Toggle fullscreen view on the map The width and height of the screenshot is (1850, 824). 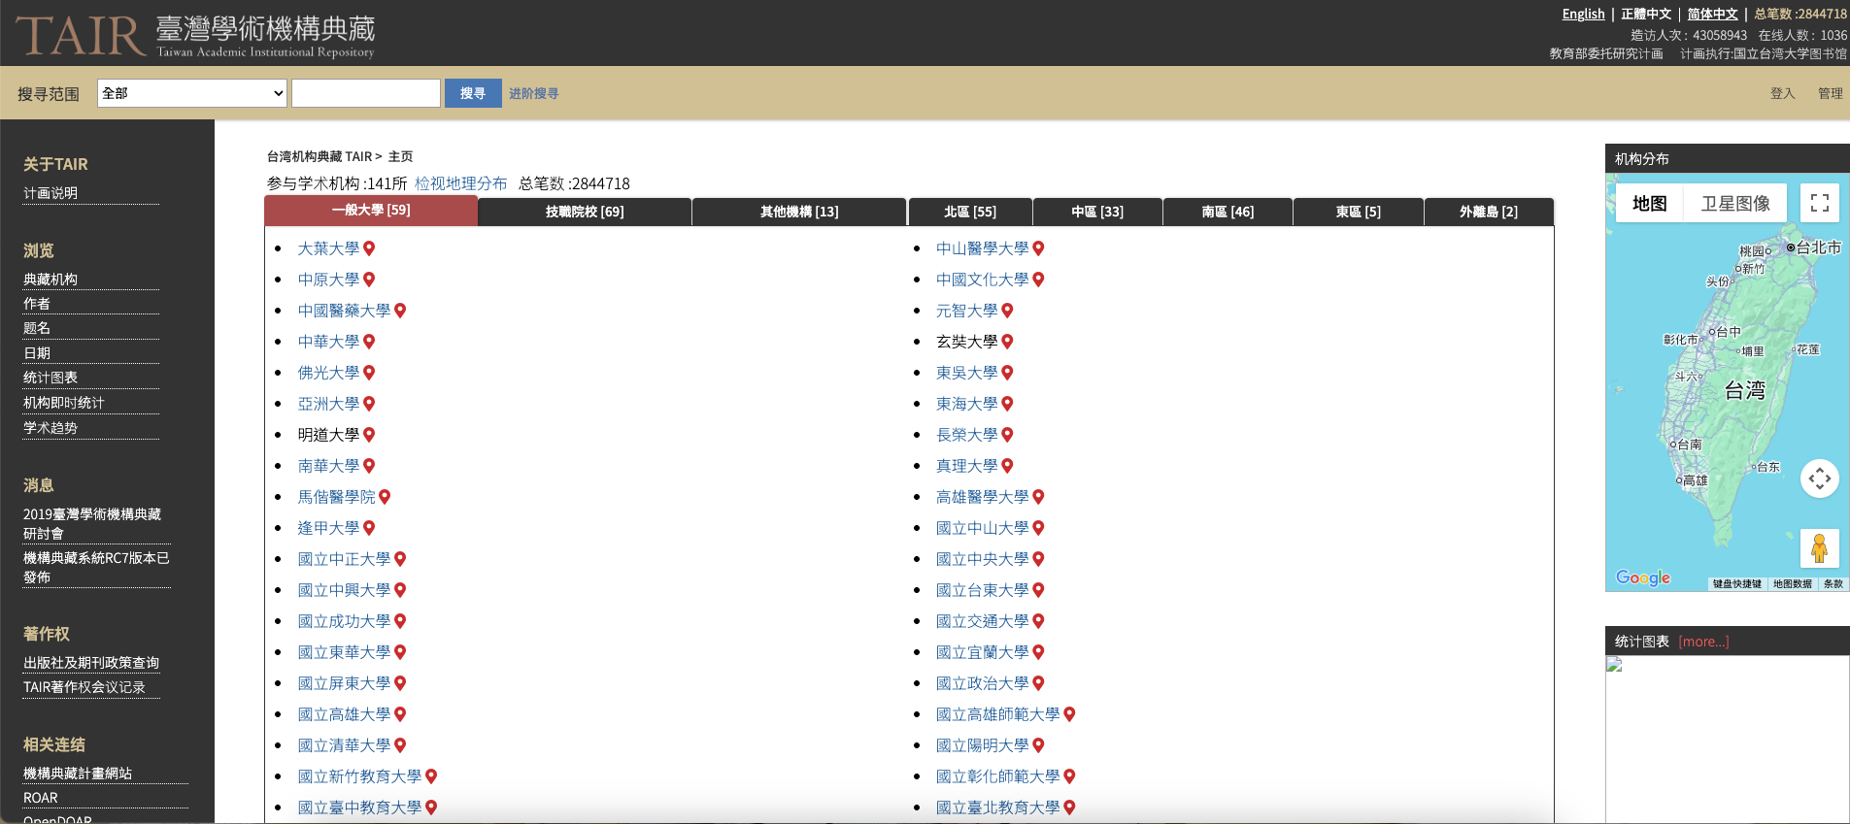(1819, 203)
